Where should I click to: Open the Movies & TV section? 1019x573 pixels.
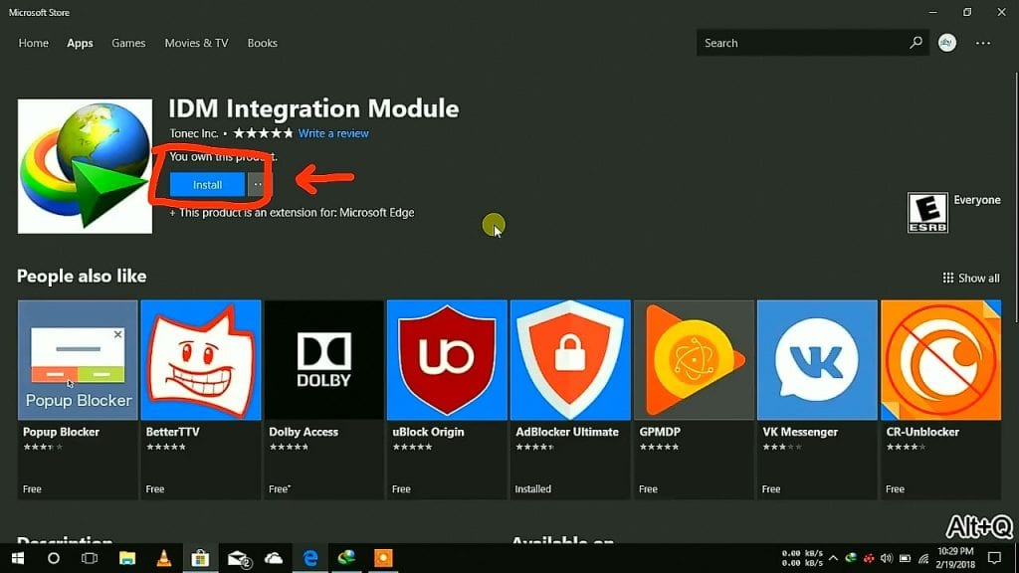(196, 43)
